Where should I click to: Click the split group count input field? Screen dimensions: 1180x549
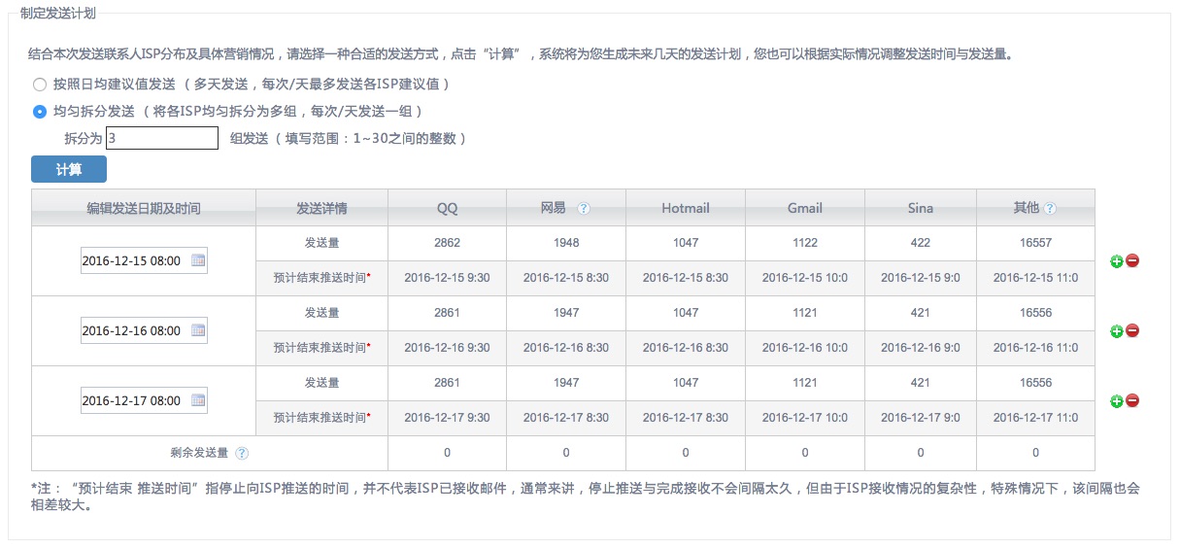[x=162, y=138]
